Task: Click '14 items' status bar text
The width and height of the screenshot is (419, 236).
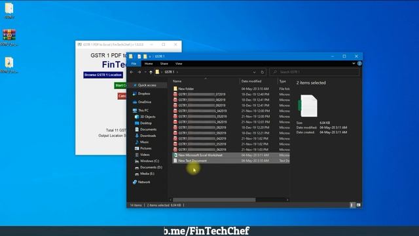Action: tap(136, 205)
